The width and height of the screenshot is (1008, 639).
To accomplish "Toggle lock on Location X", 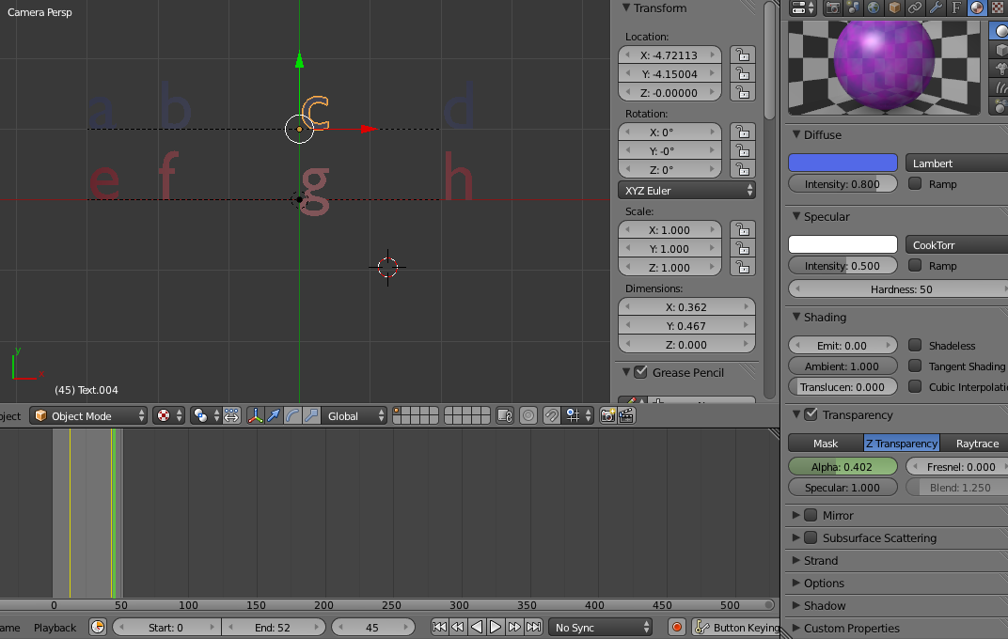I will 743,55.
